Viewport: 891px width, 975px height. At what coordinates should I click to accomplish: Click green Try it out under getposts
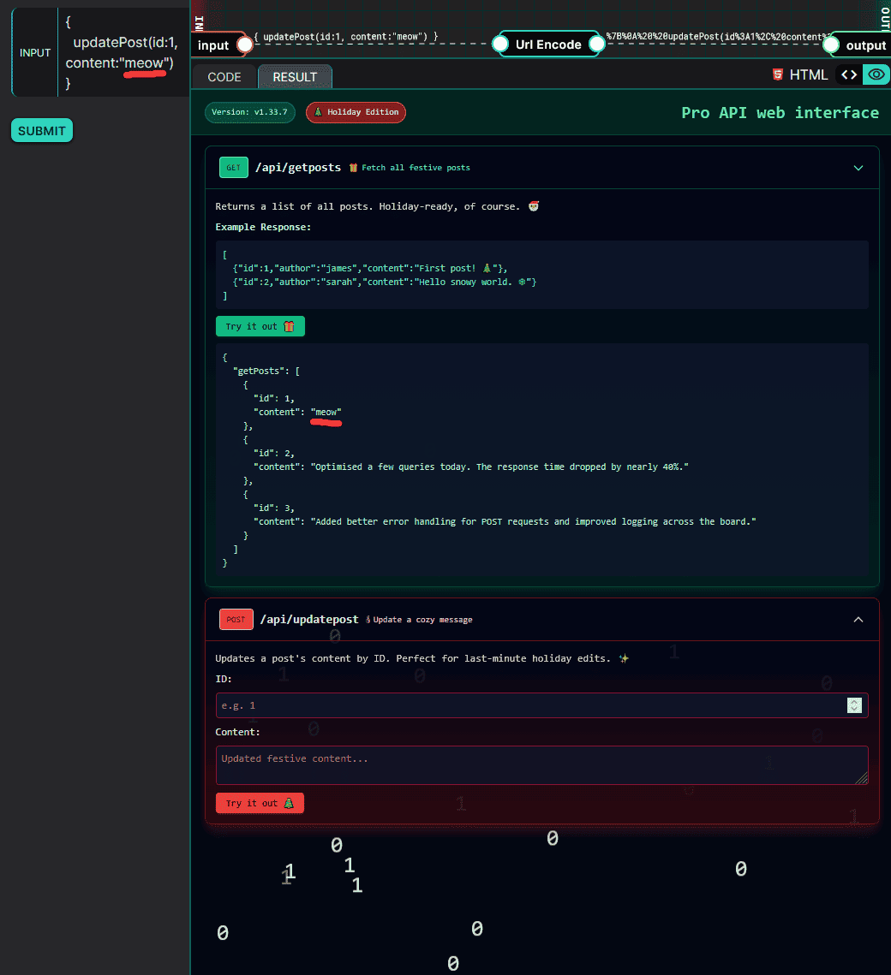pyautogui.click(x=260, y=327)
